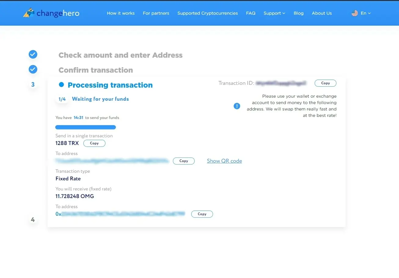Viewport: 399px width, 278px height.
Task: Click the 14:31 countdown timer
Action: [x=79, y=117]
